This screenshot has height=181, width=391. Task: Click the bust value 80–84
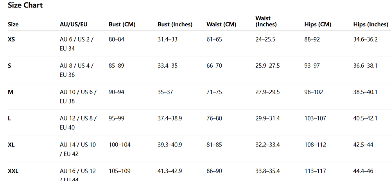116,40
